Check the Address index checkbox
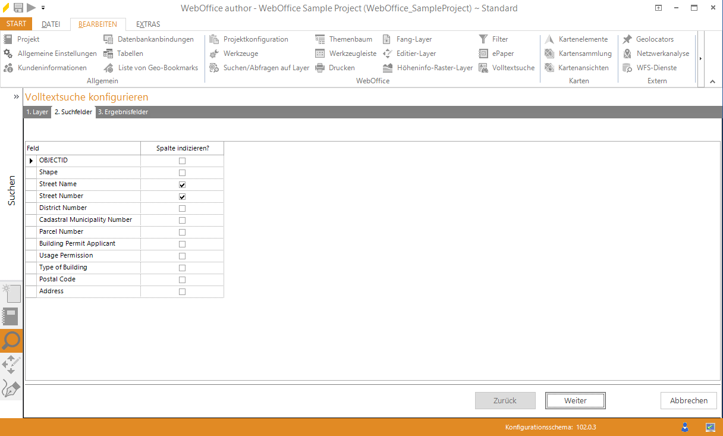Viewport: 723px width, 436px height. (x=182, y=291)
